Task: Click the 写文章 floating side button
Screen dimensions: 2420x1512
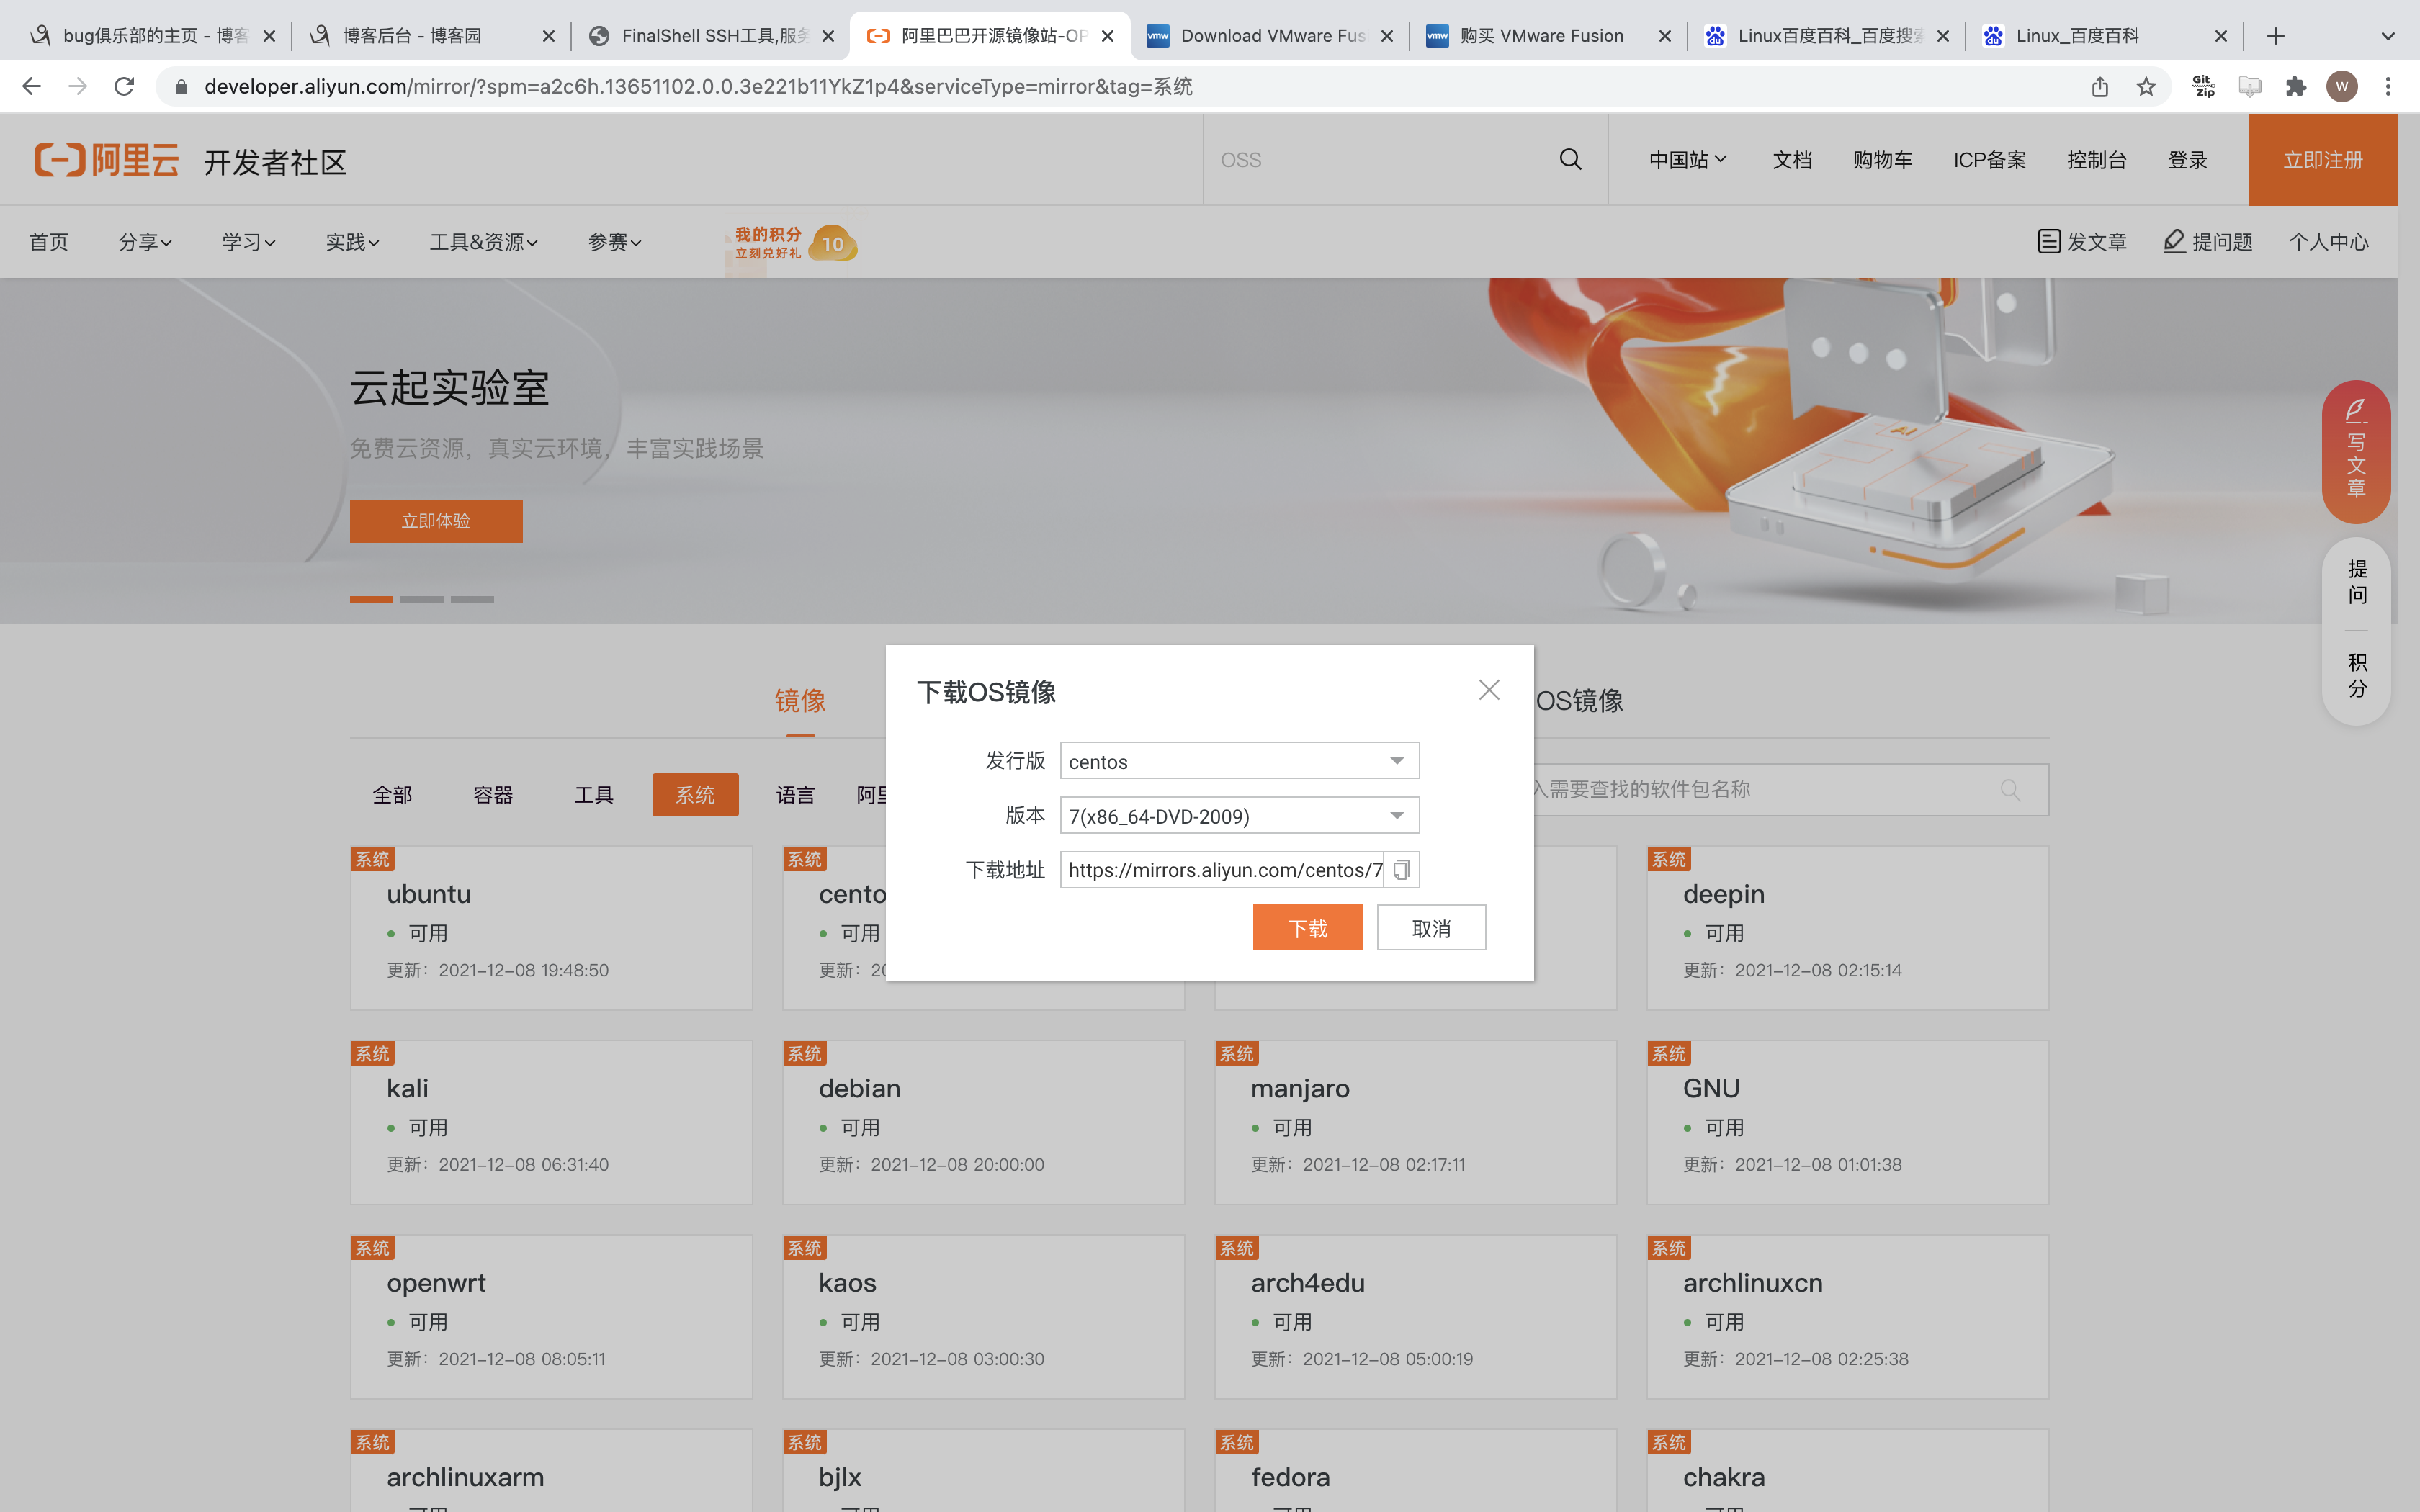Action: [2356, 452]
